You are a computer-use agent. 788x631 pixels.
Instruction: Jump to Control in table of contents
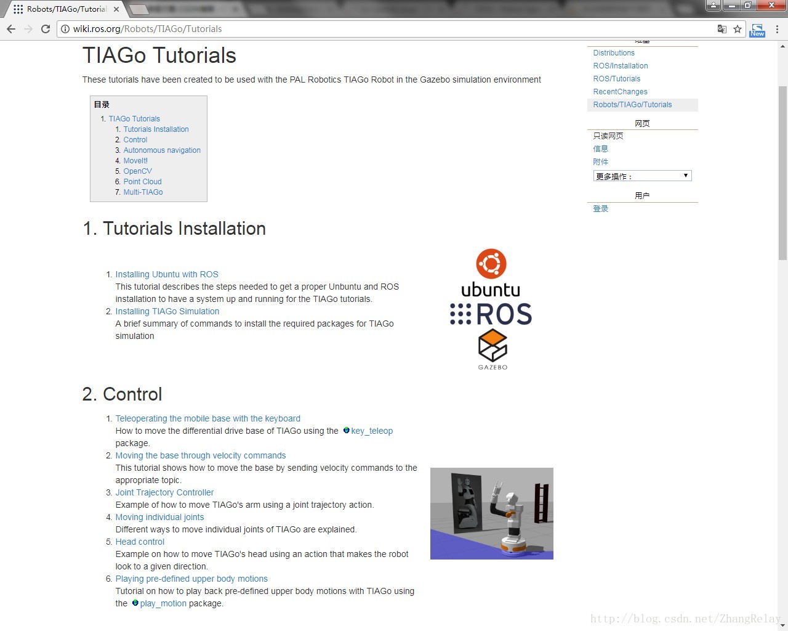(135, 140)
